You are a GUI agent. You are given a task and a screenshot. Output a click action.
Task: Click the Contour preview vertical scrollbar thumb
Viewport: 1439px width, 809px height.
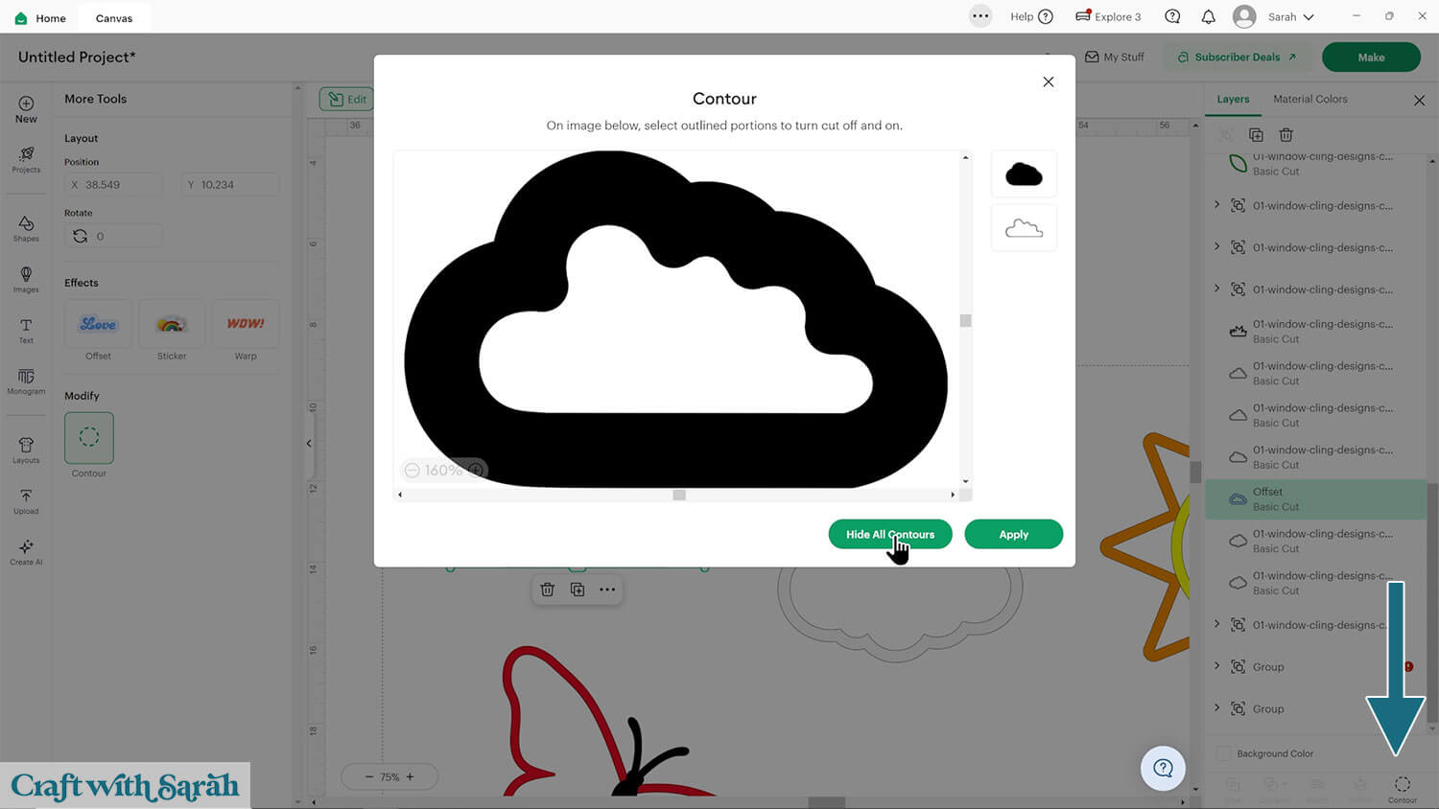click(x=966, y=321)
